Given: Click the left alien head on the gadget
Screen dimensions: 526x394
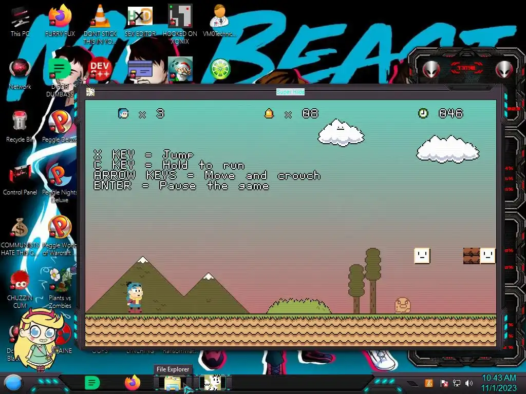Looking at the screenshot, I should pos(431,70).
